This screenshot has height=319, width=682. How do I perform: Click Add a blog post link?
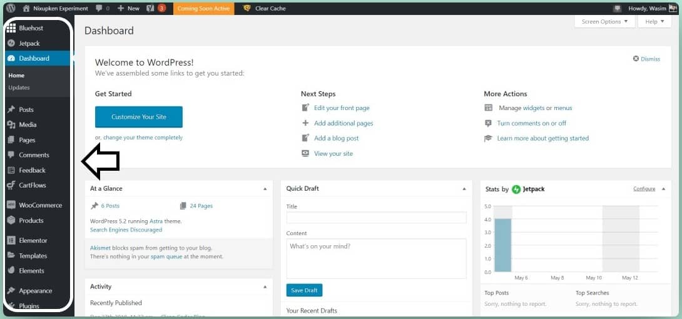336,138
